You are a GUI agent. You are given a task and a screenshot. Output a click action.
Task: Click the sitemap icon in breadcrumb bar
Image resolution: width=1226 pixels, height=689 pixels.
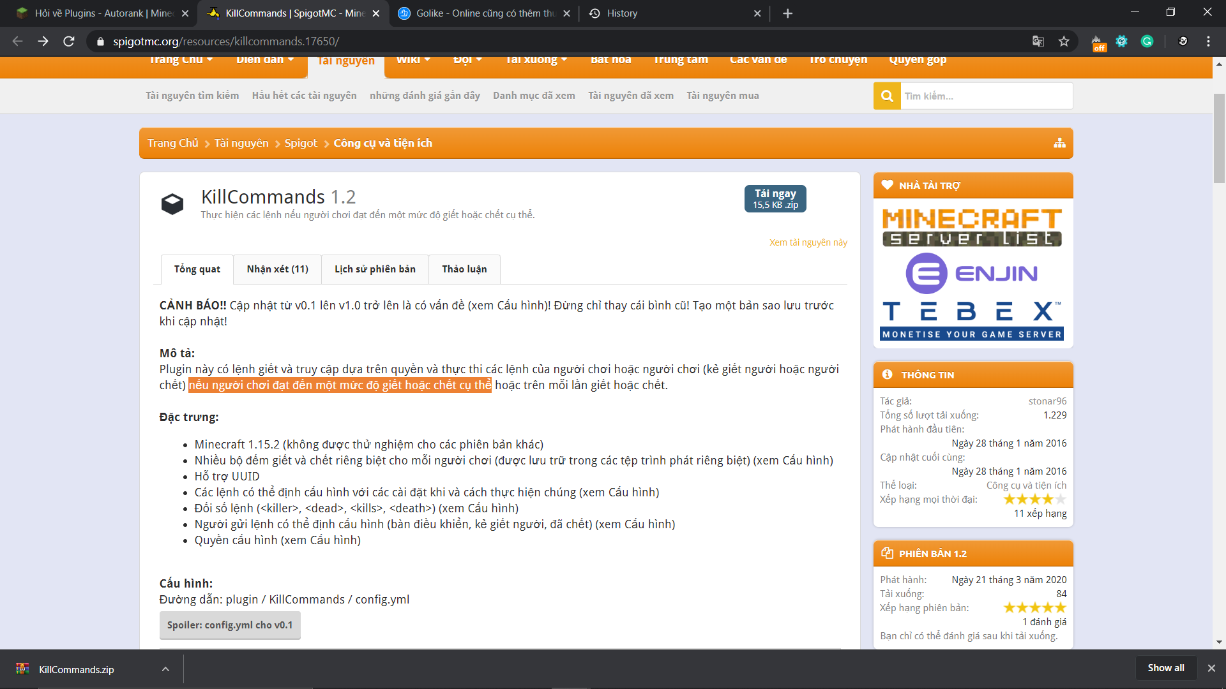point(1059,143)
